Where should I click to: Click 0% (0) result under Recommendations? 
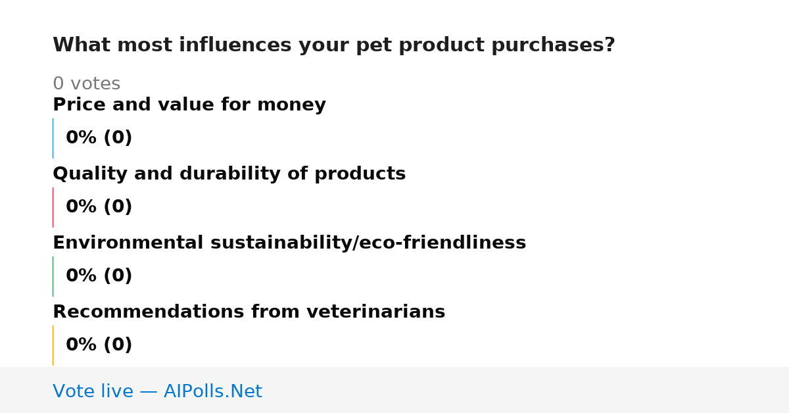[99, 345]
